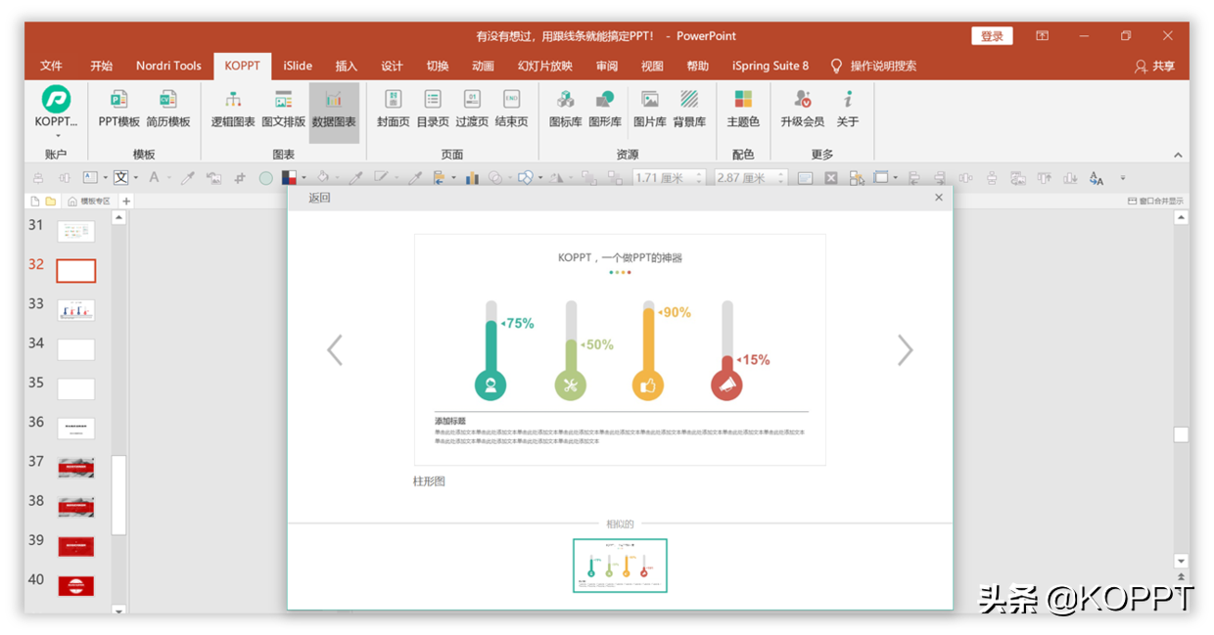1214x635 pixels.
Task: Open the 图形库 shape library
Action: click(x=605, y=109)
